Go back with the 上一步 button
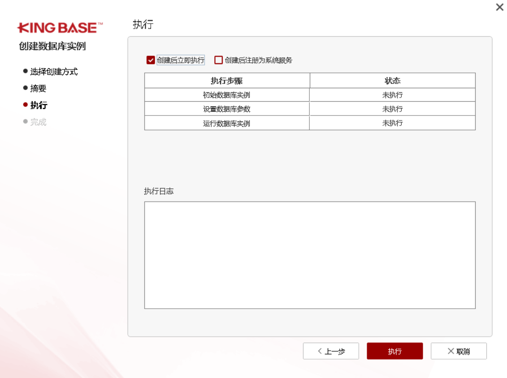The height and width of the screenshot is (378, 507). [331, 351]
